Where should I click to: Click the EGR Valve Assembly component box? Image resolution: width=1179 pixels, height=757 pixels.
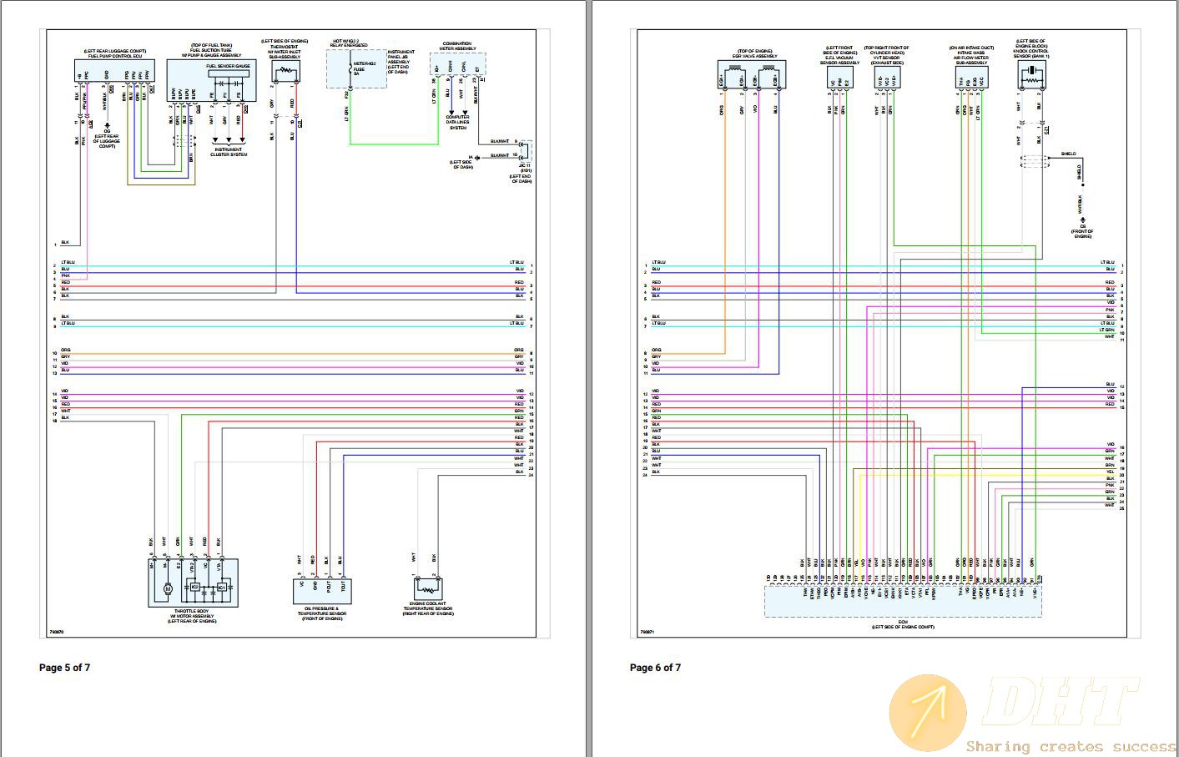[x=753, y=75]
